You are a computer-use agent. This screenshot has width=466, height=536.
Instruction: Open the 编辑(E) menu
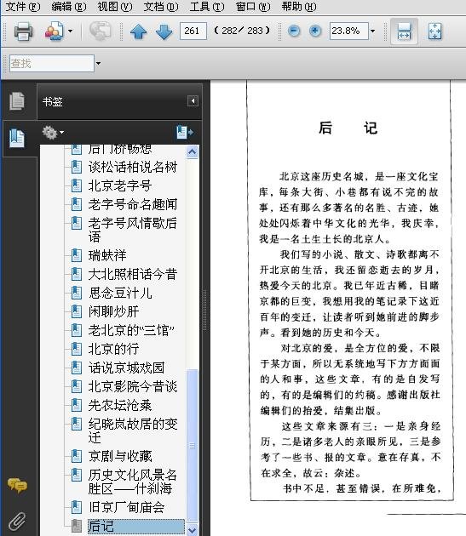pyautogui.click(x=69, y=7)
